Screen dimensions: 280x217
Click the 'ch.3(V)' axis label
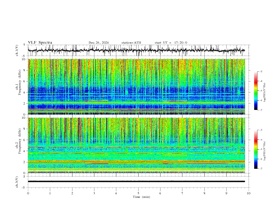tap(17, 182)
